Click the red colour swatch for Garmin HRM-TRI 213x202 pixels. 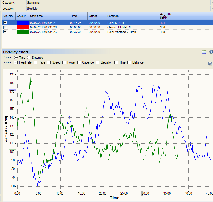(x=22, y=27)
